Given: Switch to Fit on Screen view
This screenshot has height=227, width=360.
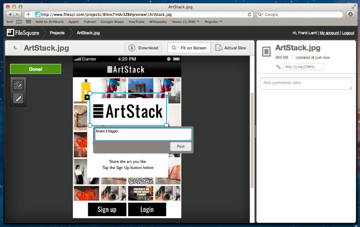Looking at the screenshot, I should click(x=189, y=48).
